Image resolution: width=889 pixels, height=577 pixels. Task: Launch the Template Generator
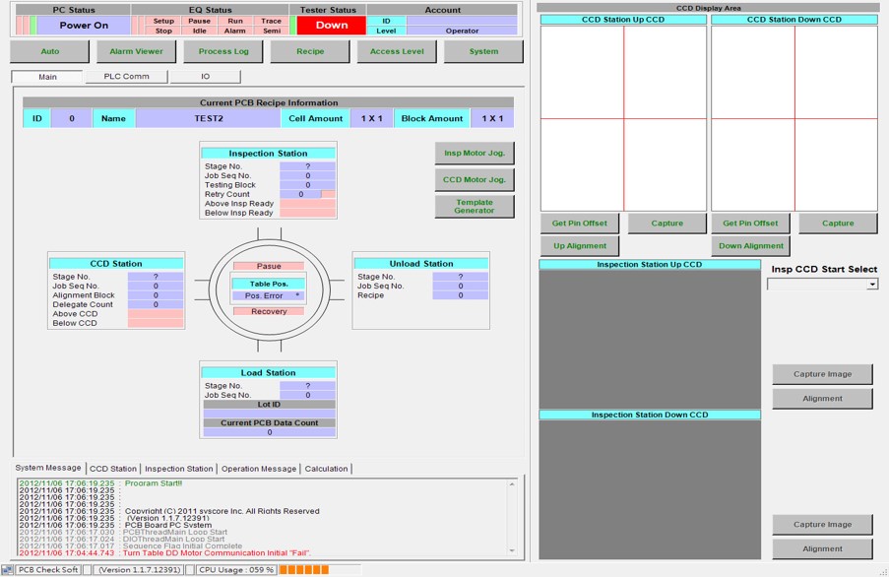point(475,206)
